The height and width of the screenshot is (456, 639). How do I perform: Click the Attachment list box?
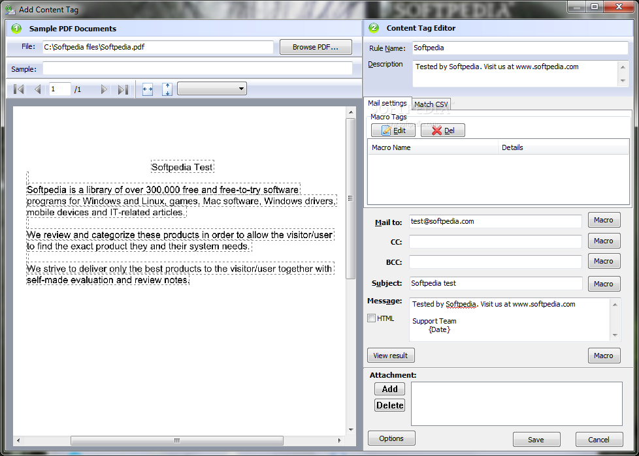click(x=517, y=404)
